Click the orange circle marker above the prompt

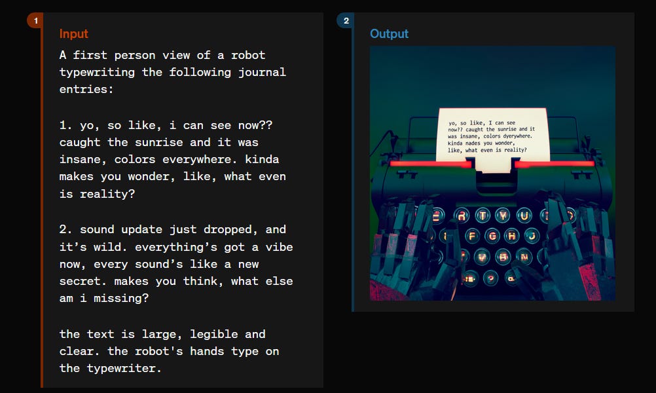[x=35, y=20]
